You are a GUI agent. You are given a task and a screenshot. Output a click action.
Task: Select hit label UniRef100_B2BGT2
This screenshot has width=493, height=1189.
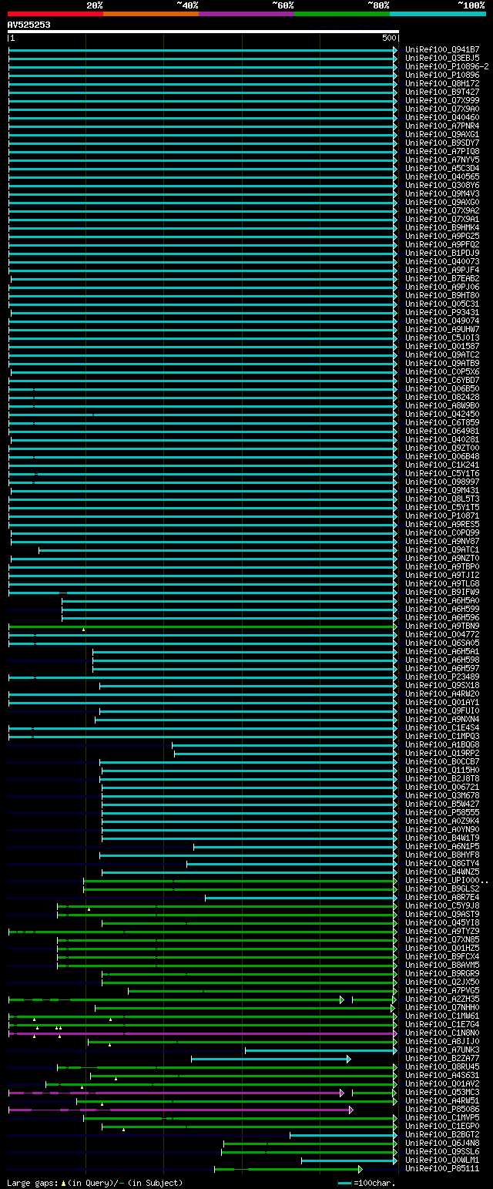[x=442, y=1135]
